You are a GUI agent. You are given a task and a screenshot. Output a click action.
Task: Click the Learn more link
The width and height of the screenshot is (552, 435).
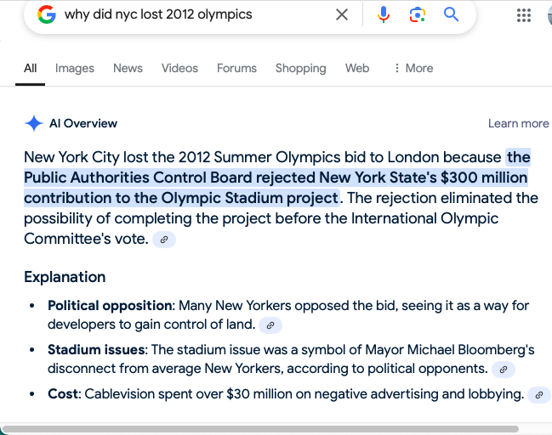(518, 123)
